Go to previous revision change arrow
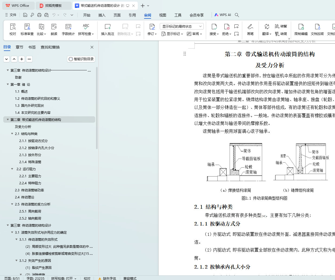Screen dimensions: 335x280 click(x=237, y=26)
